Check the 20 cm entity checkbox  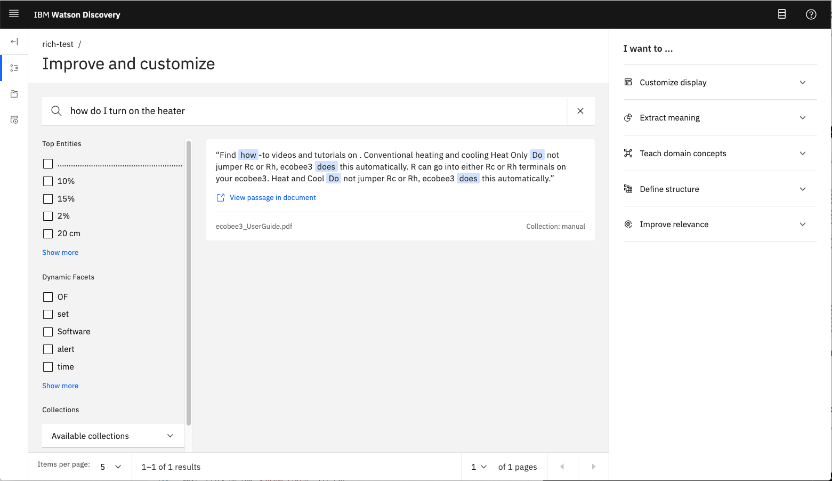coord(48,234)
